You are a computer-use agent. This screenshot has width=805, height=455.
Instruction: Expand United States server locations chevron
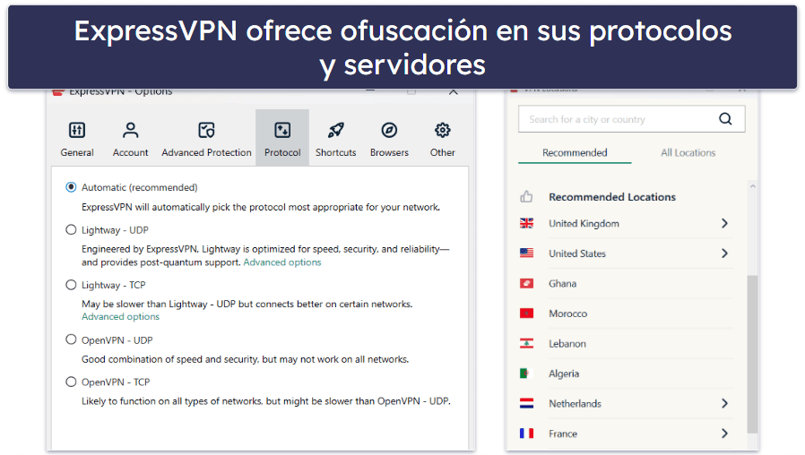point(724,253)
